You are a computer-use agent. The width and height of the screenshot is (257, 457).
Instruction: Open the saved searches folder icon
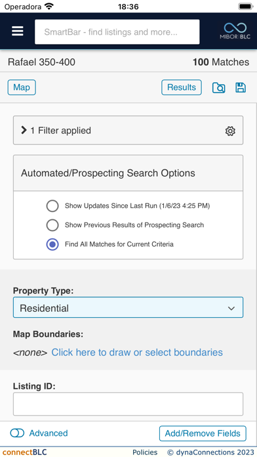tap(218, 87)
